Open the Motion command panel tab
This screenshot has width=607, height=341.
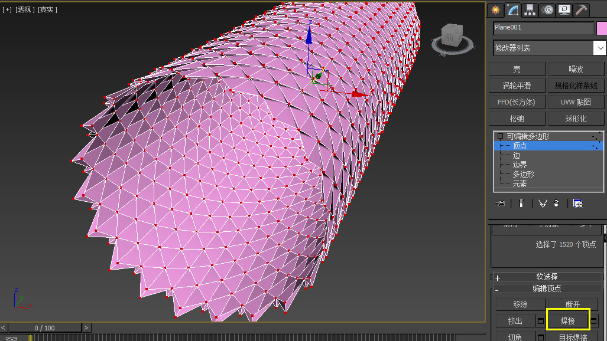[x=547, y=9]
